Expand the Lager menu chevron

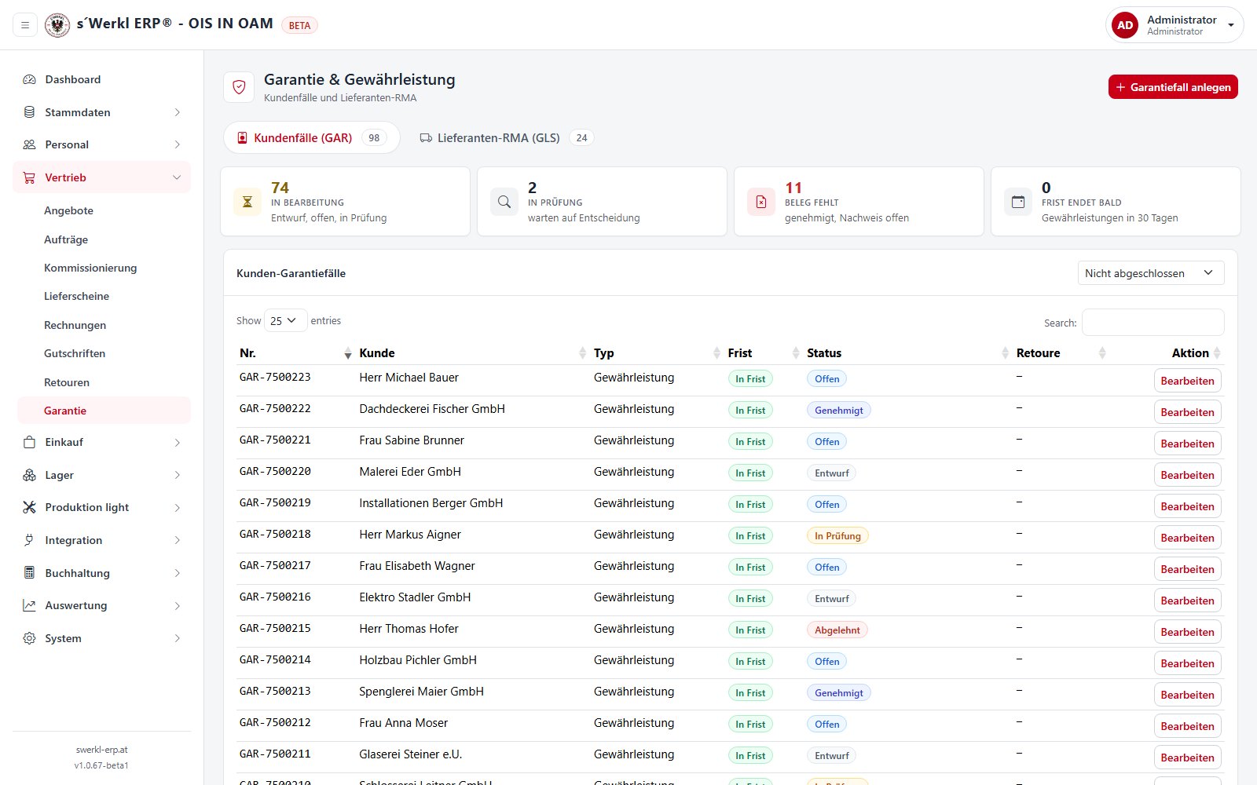pos(177,475)
